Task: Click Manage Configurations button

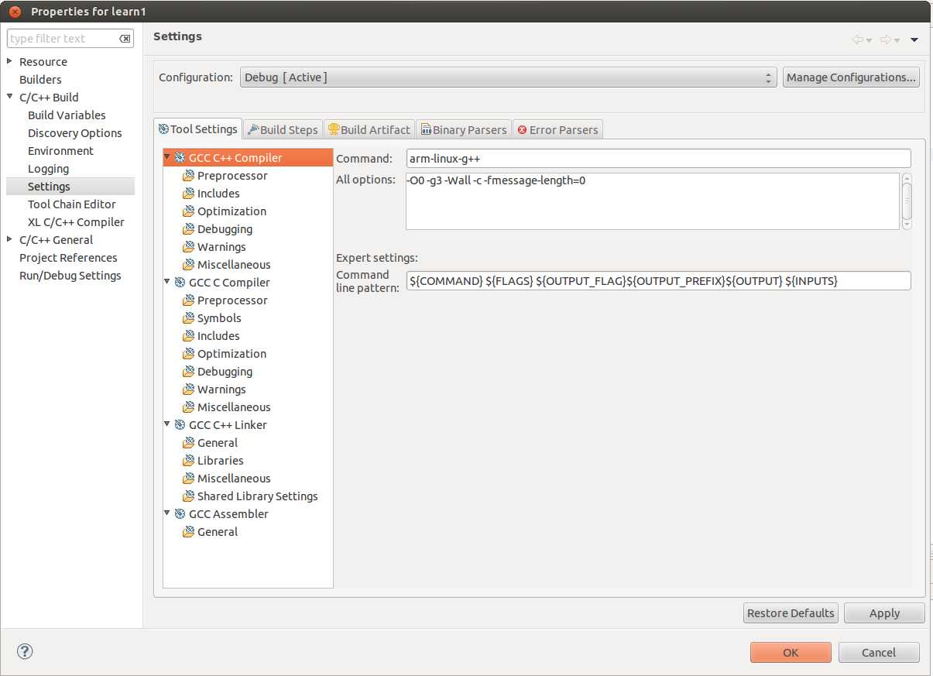Action: point(851,77)
